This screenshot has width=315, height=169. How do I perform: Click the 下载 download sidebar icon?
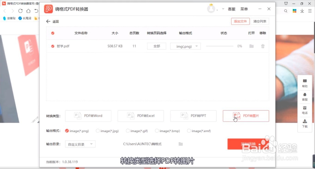click(305, 124)
